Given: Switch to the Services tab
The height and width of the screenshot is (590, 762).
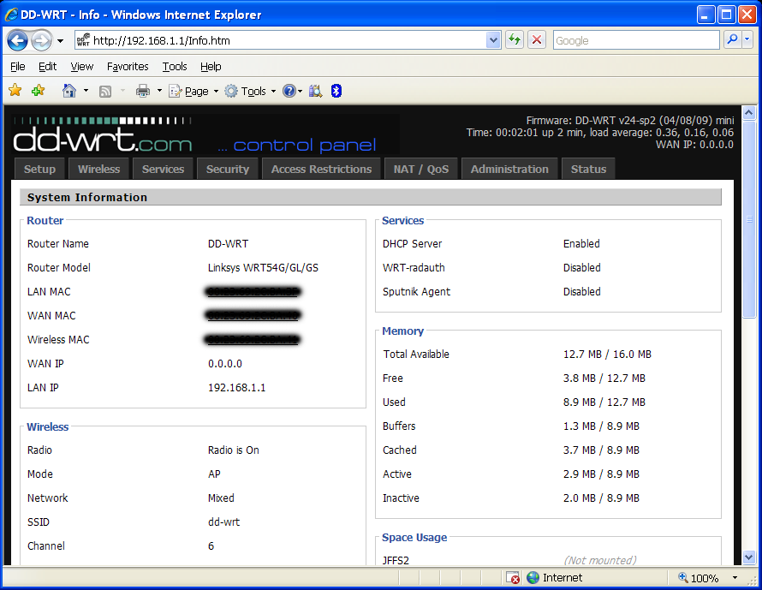Looking at the screenshot, I should (x=163, y=170).
